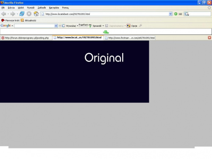The height and width of the screenshot is (159, 212).
Task: Open the Narzędzia menu
Action: tap(54, 8)
